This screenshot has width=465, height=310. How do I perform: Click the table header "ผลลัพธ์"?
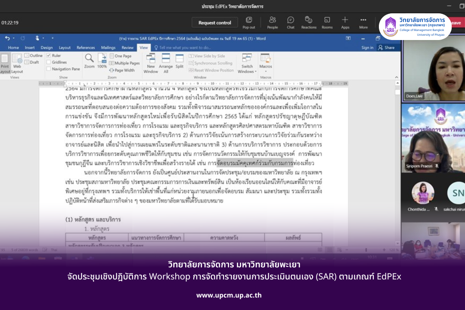coord(293,238)
